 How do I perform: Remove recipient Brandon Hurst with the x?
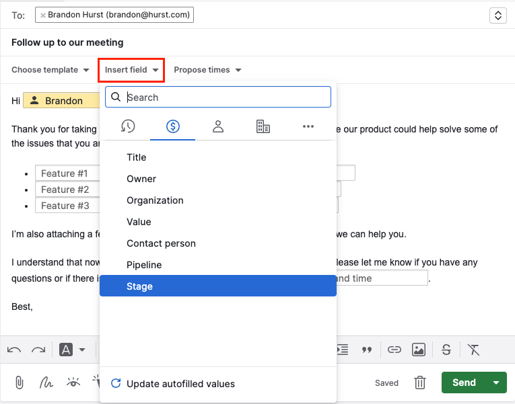tap(42, 15)
